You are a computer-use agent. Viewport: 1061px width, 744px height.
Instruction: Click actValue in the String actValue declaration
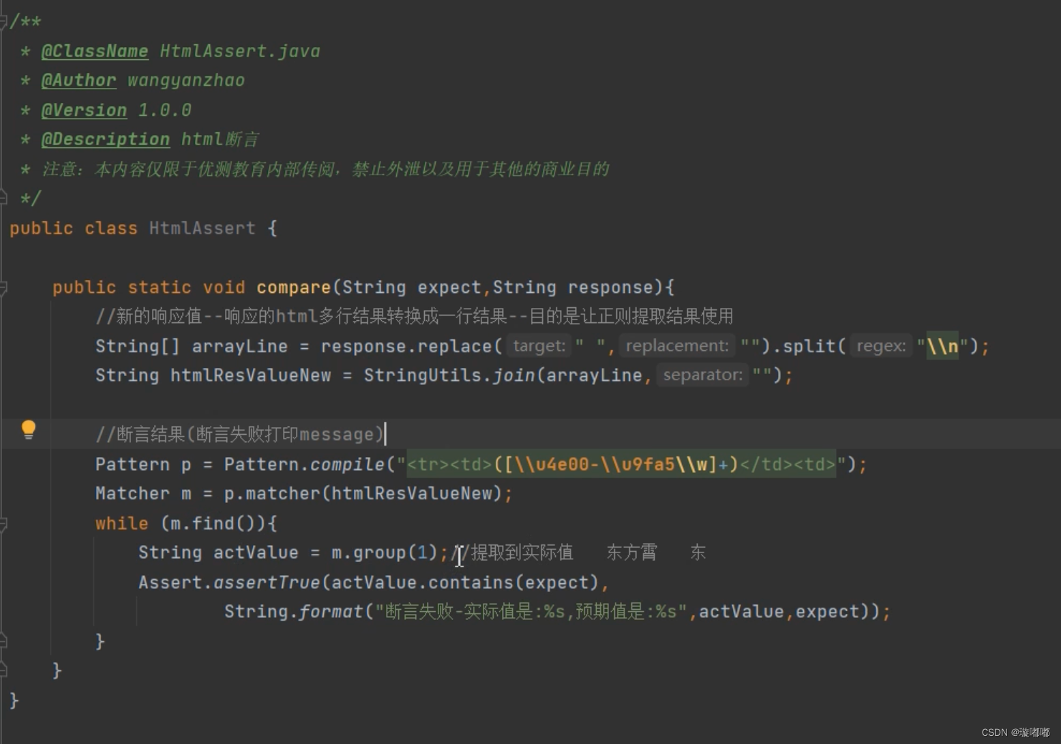tap(256, 553)
